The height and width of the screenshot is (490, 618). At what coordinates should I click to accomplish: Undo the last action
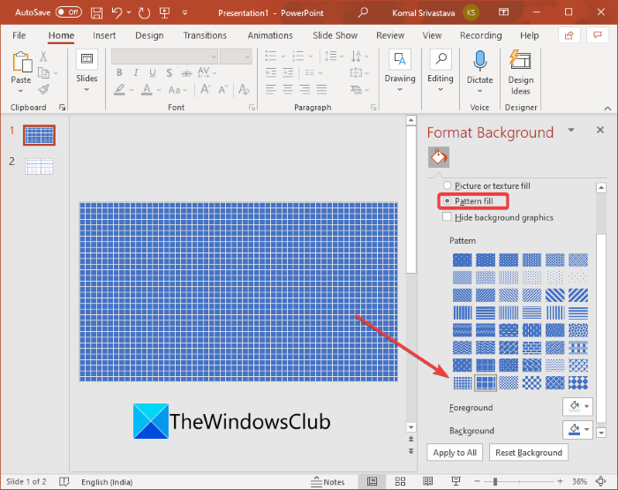(117, 12)
